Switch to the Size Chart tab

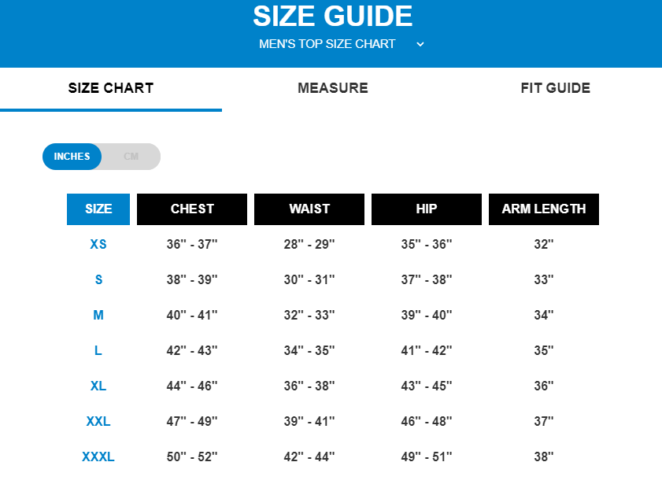pos(111,88)
